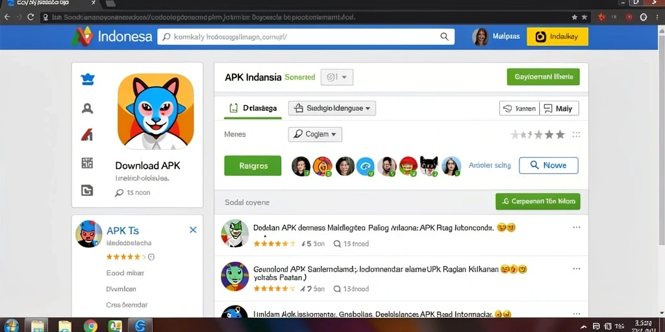Open the profile person sidebar icon
This screenshot has width=665, height=332.
[x=88, y=108]
